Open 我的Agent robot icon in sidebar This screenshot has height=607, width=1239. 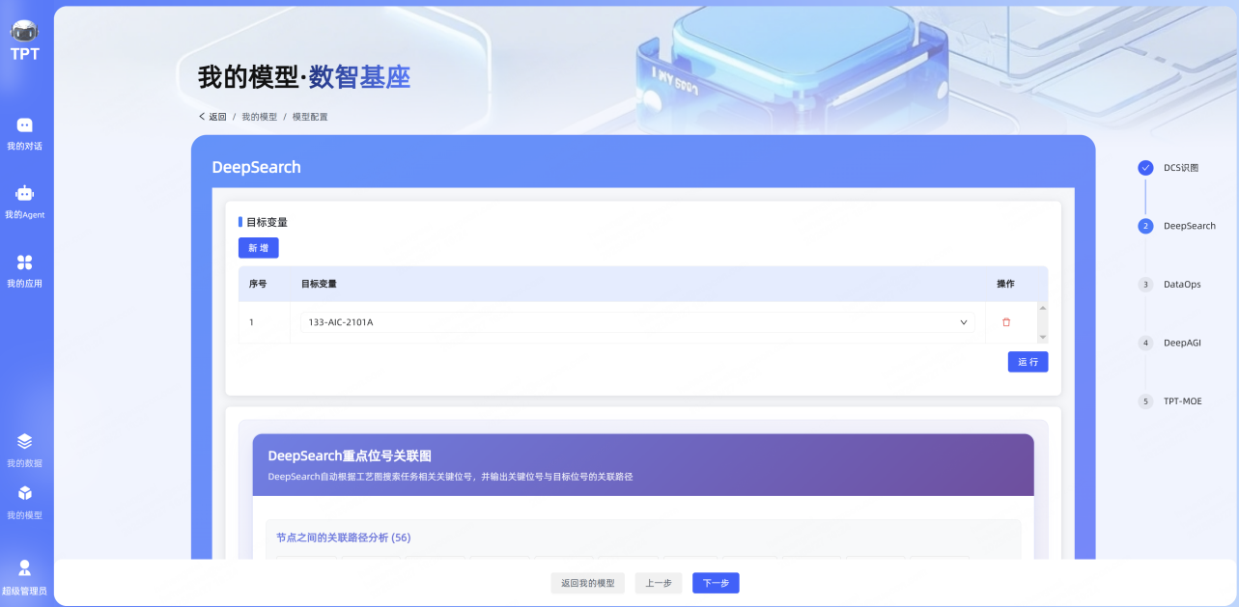tap(25, 193)
